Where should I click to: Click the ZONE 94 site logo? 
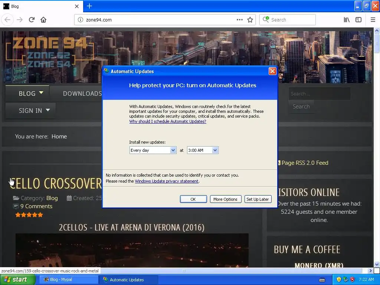(50, 52)
